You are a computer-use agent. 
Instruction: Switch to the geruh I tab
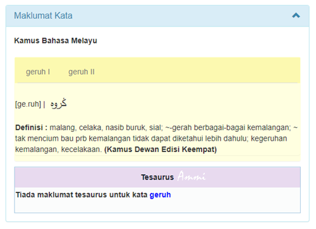coord(38,72)
